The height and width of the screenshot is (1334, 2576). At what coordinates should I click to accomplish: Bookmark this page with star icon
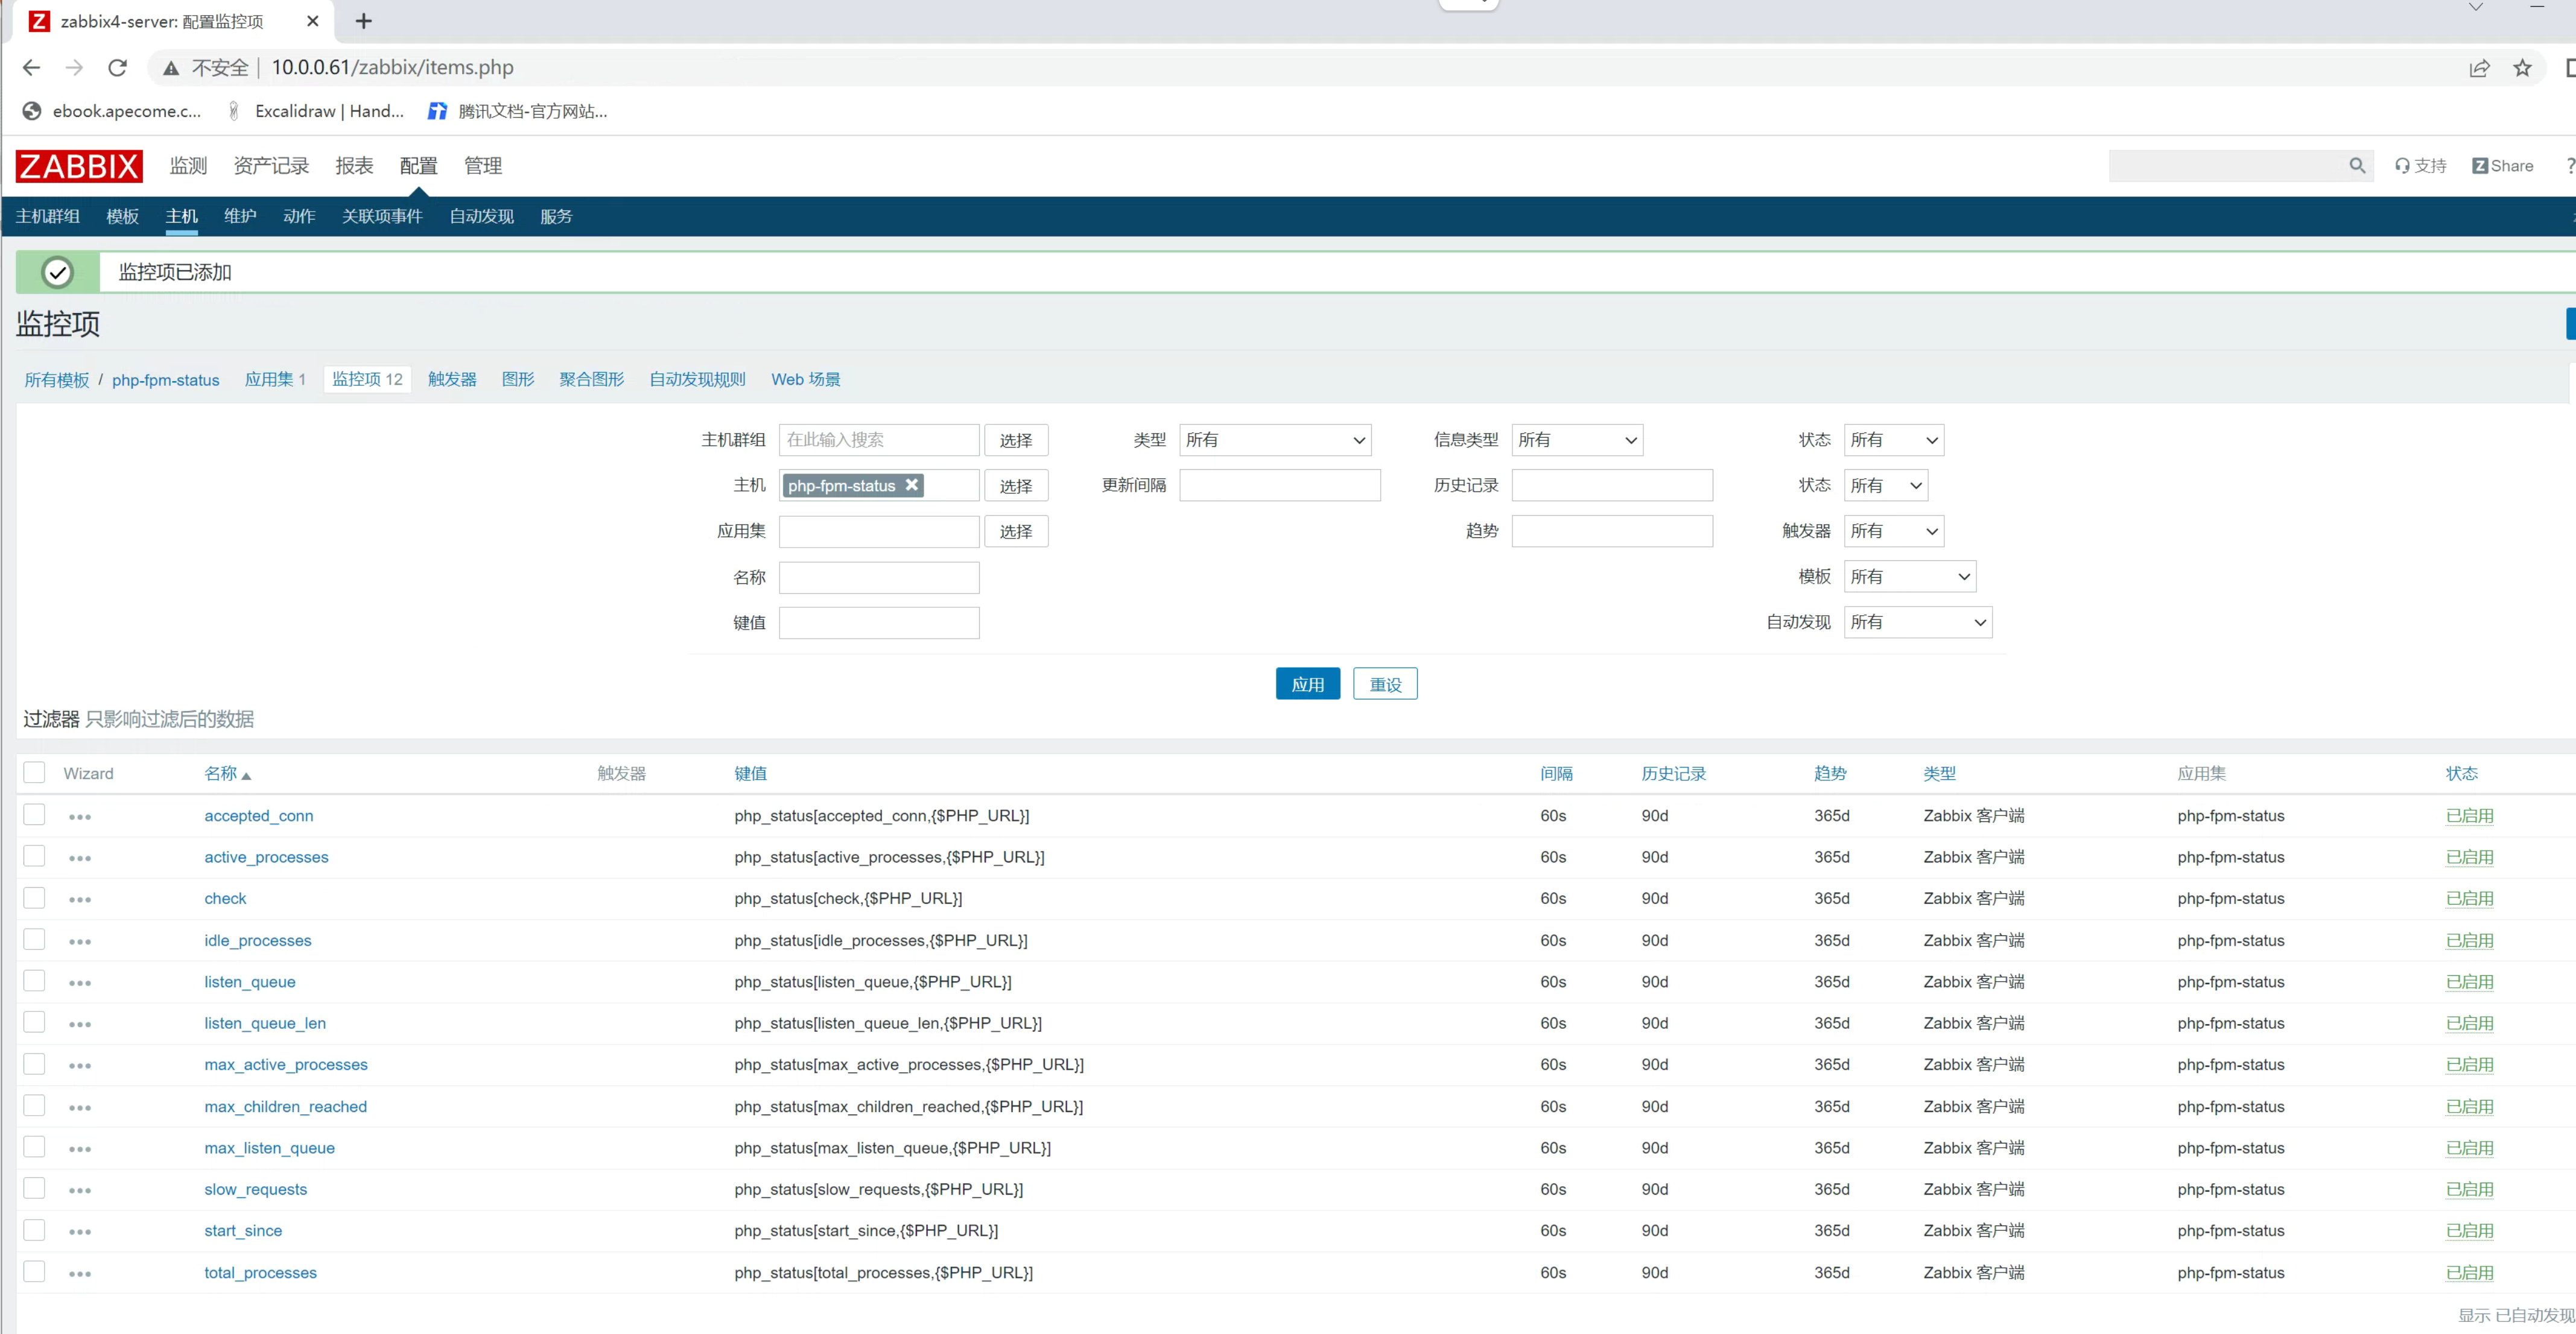2522,68
